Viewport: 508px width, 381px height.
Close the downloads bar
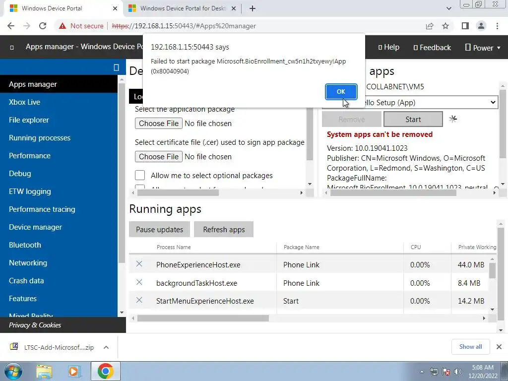pos(499,347)
